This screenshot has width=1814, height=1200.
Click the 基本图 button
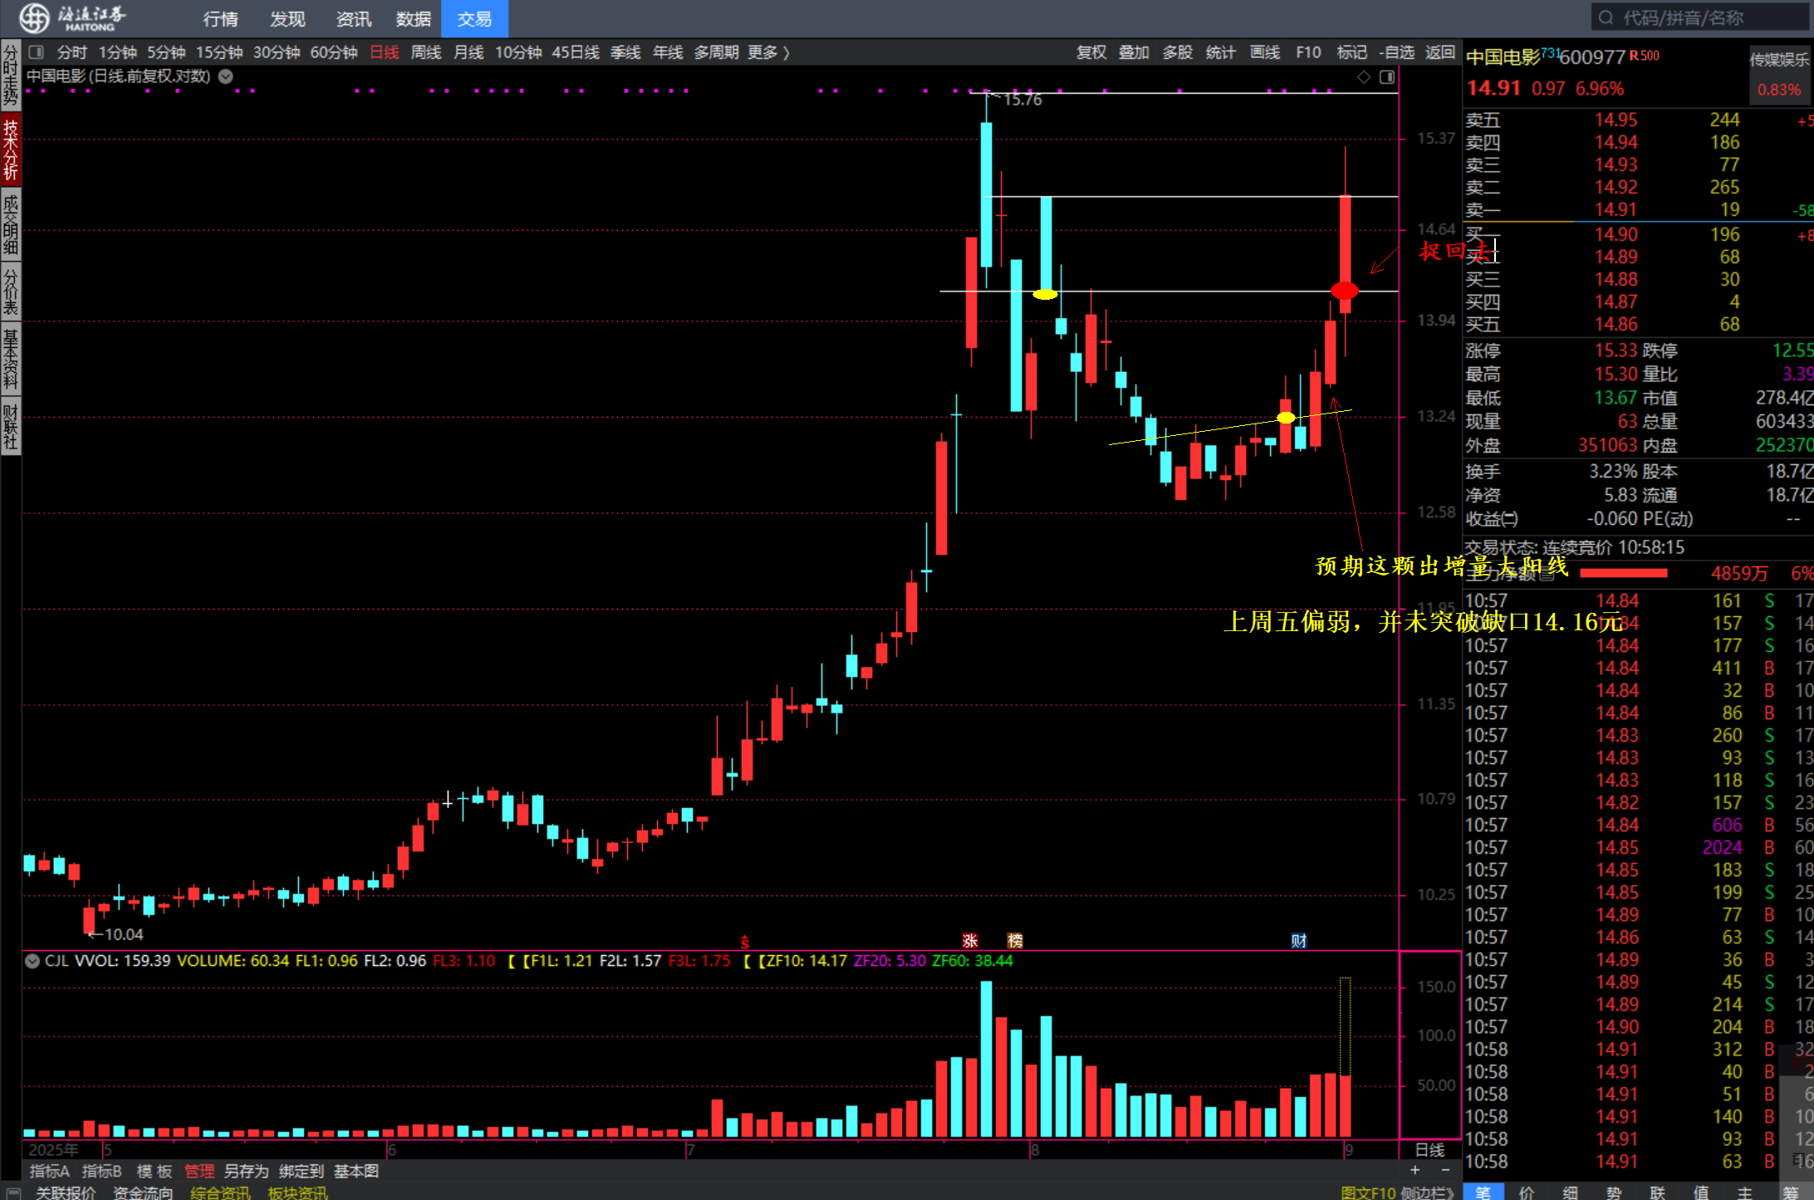(356, 1171)
